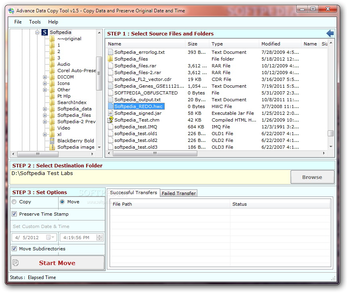This screenshot has width=348, height=293.
Task: Toggle Move Subdirectories checkbox
Action: [x=14, y=249]
